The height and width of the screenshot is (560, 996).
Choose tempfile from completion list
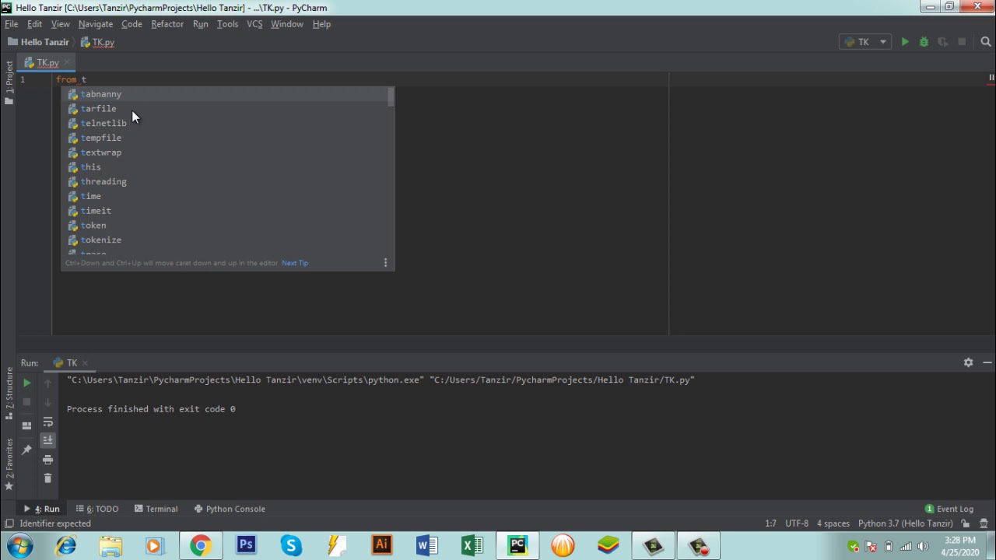[x=227, y=138]
